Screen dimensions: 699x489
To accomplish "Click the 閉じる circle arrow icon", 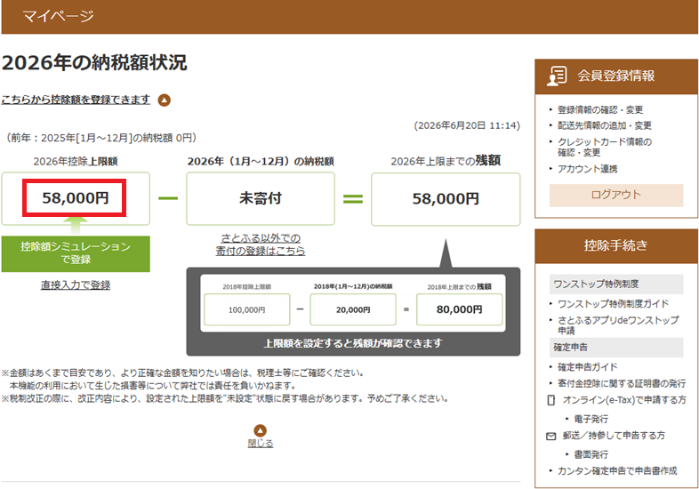I will pos(261,430).
